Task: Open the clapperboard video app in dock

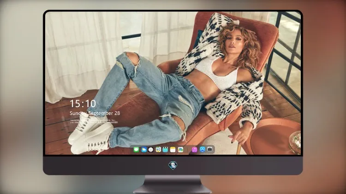Action: (x=165, y=150)
